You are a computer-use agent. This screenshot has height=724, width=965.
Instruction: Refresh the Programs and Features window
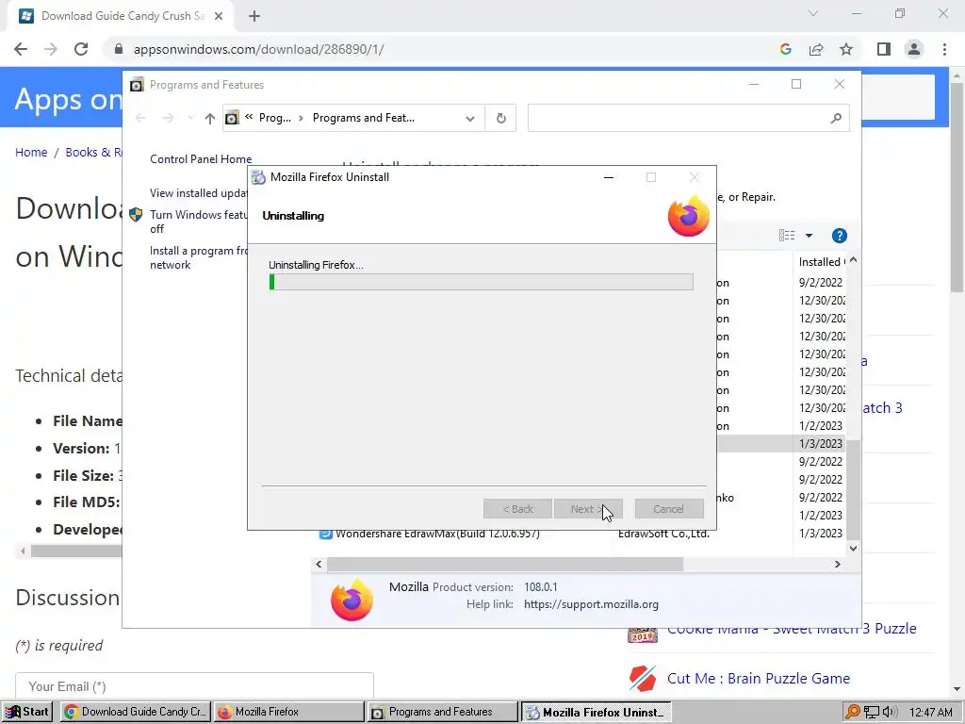(501, 118)
